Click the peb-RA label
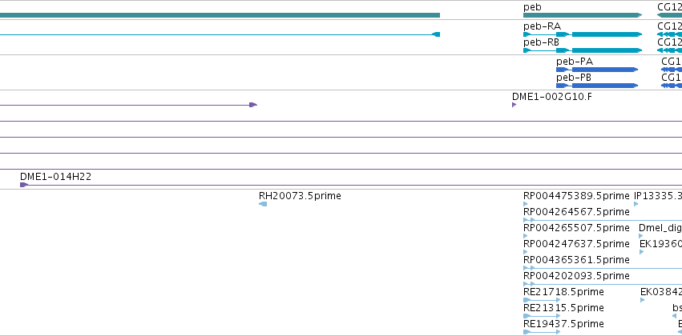 point(542,26)
